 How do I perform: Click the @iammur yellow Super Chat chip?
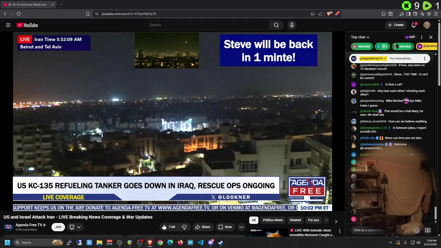tap(427, 46)
